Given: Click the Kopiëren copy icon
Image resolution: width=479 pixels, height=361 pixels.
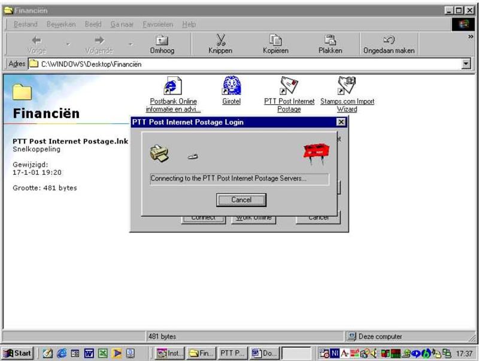Looking at the screenshot, I should click(275, 40).
